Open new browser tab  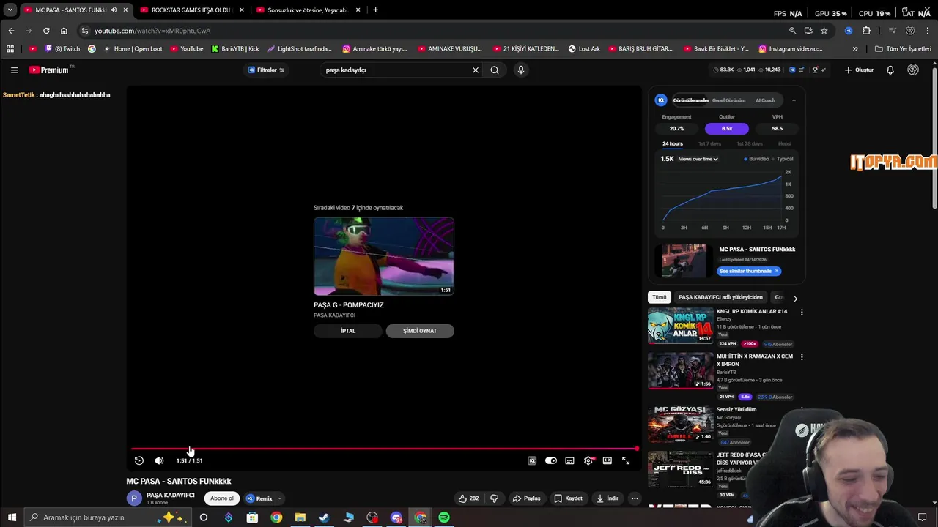click(375, 10)
